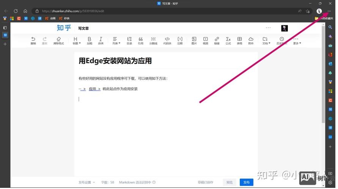This screenshot has width=338, height=189.
Task: Open the Edge sidebar settings gear
Action: point(330,183)
